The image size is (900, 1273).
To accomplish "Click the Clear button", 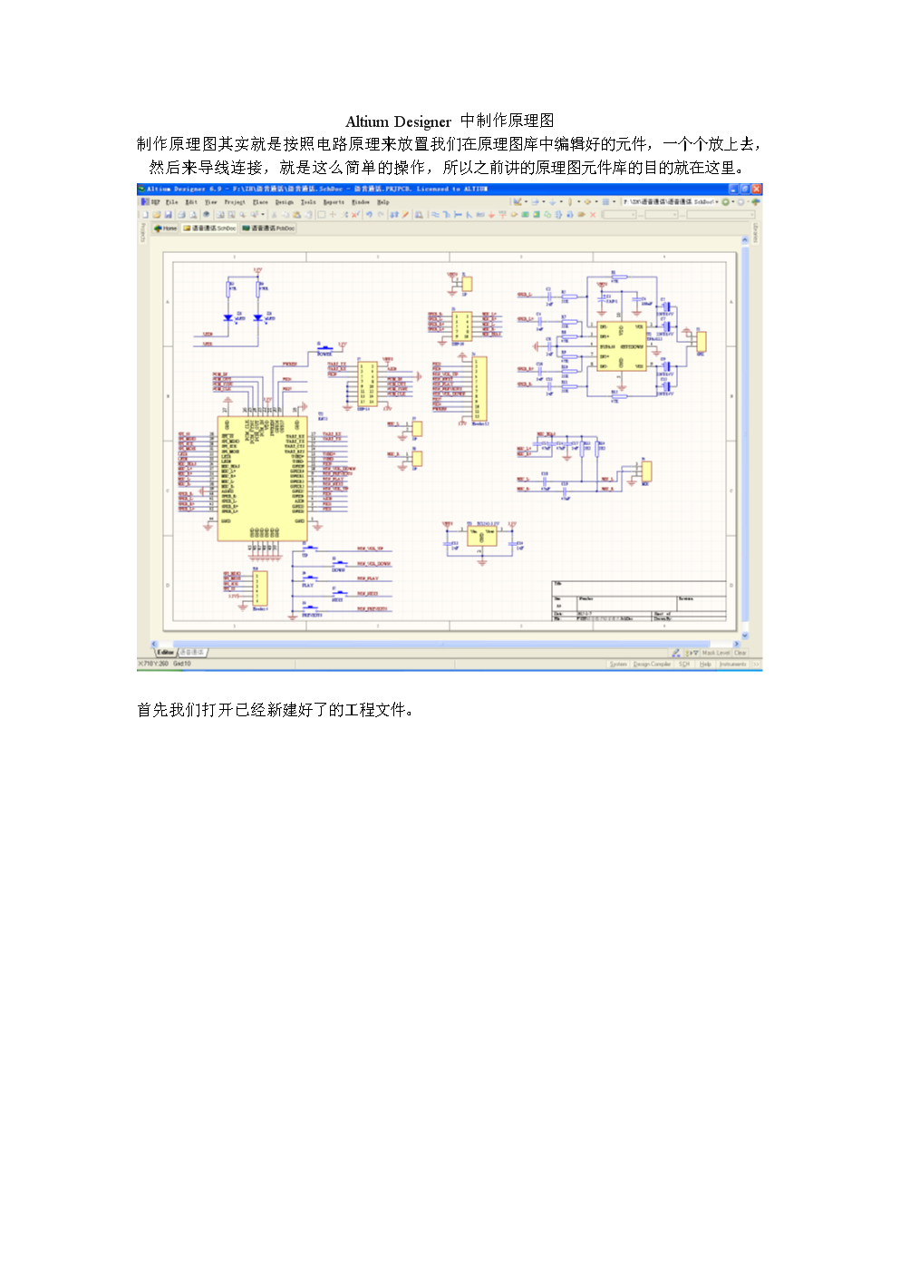I will (x=740, y=652).
